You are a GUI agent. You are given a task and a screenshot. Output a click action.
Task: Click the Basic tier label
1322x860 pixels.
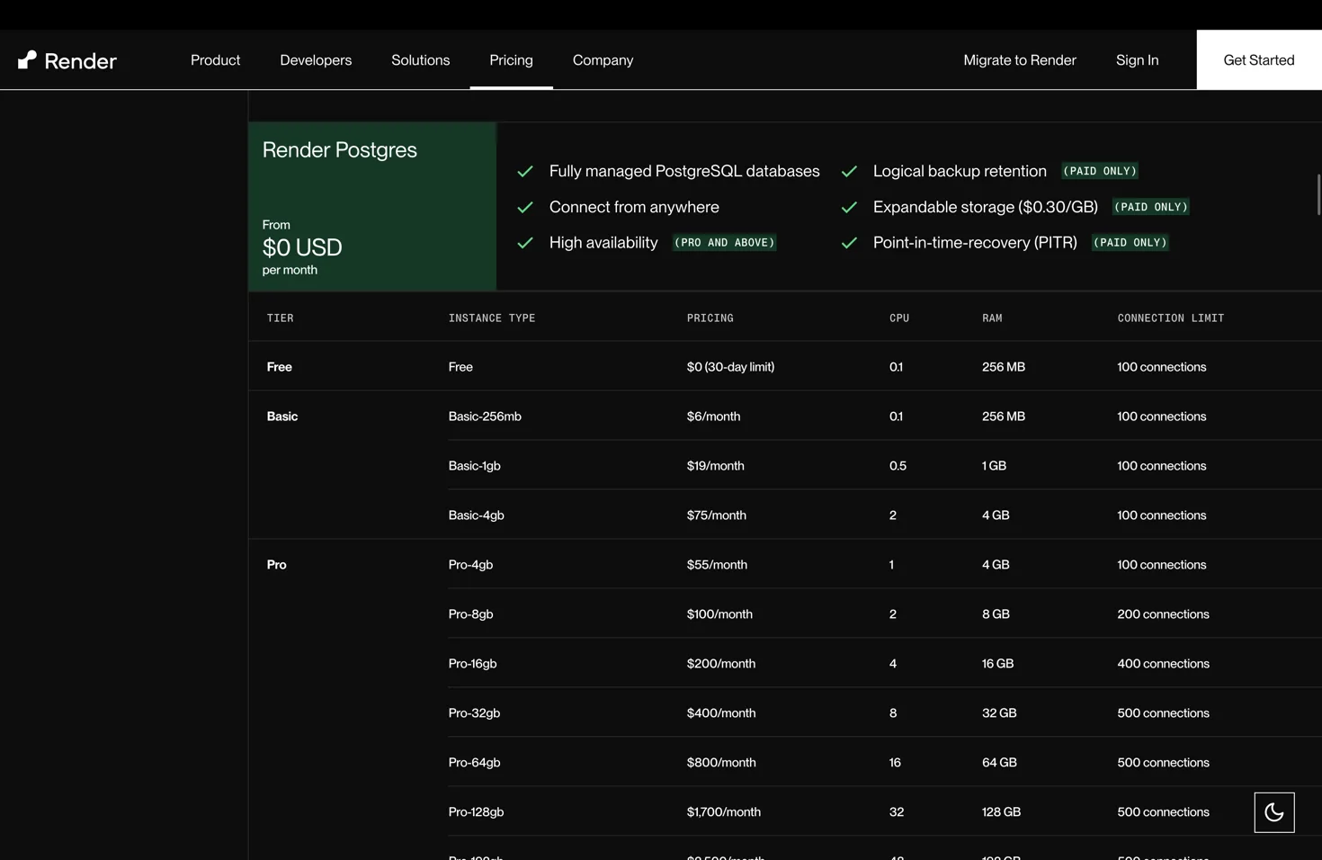click(x=282, y=417)
